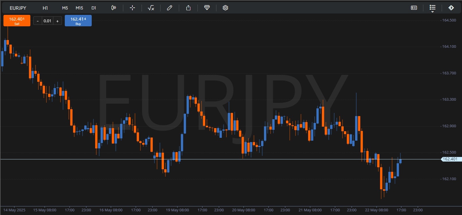Click the broker logo icon

coord(451,8)
